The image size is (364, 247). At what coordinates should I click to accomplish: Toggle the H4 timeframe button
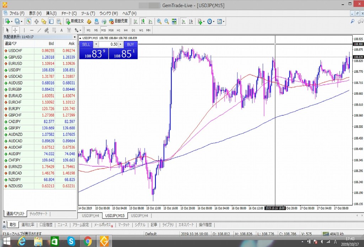coord(126,30)
